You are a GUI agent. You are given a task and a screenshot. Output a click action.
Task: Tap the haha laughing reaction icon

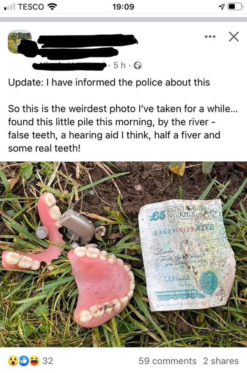click(35, 361)
